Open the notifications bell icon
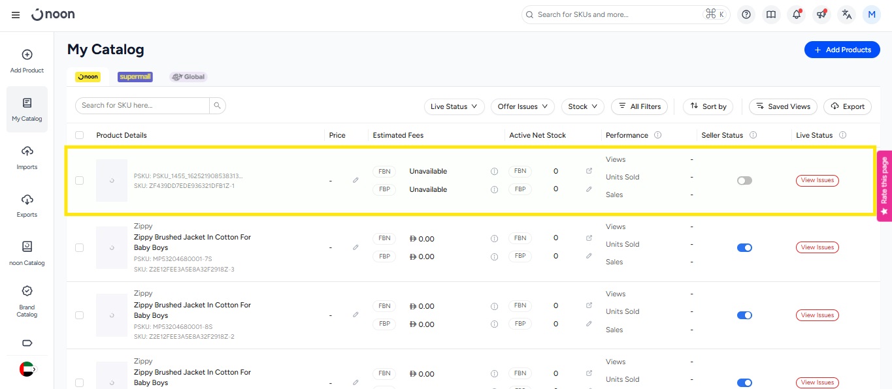This screenshot has width=892, height=389. [796, 14]
